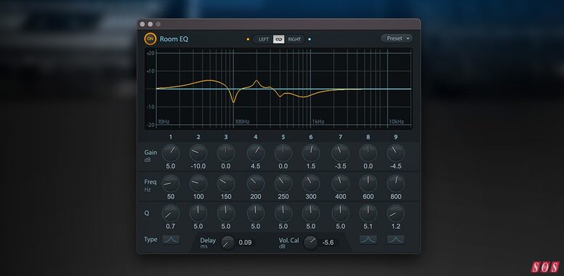Click the band 2 Gain knob at -10.0
564x276 pixels.
198,153
